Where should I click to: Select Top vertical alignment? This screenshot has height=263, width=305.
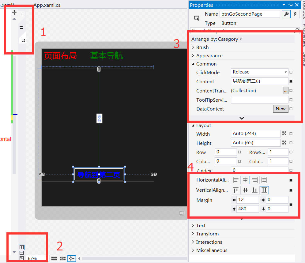235,190
